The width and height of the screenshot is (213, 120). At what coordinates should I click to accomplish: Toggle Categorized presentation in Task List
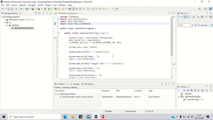pyautogui.click(x=185, y=17)
